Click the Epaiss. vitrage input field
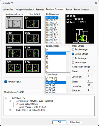Screen dimensions: 99x126 [58, 50]
